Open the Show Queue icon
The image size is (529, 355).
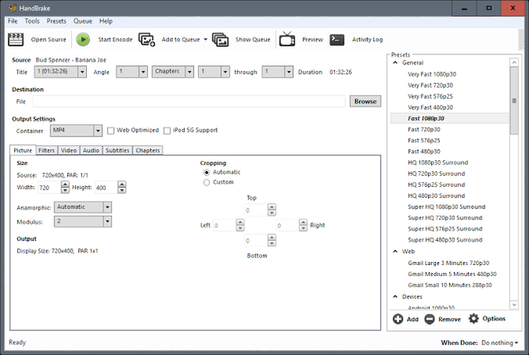click(220, 39)
